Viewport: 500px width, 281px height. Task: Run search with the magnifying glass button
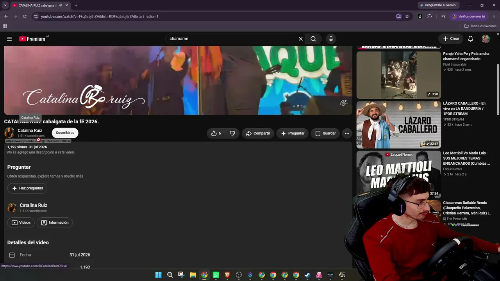pyautogui.click(x=313, y=39)
